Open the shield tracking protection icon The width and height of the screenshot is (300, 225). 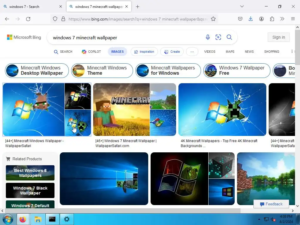click(x=55, y=19)
